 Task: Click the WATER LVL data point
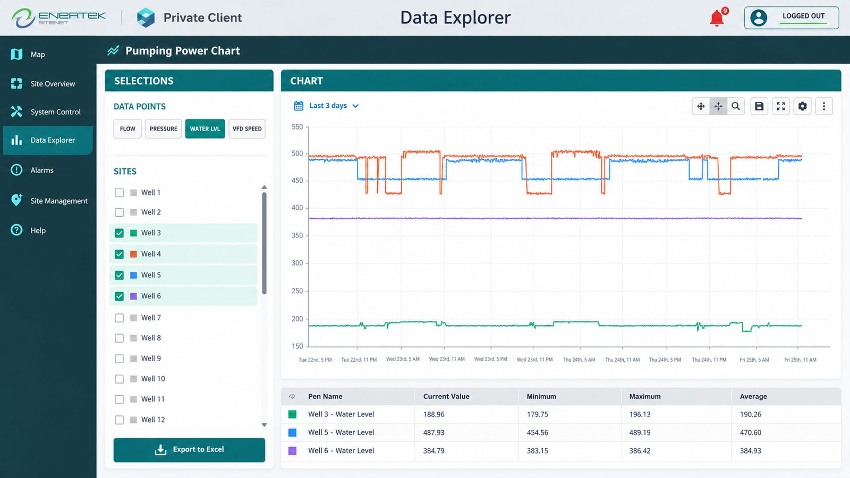205,129
